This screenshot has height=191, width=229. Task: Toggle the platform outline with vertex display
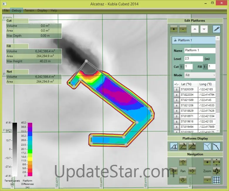[216, 146]
